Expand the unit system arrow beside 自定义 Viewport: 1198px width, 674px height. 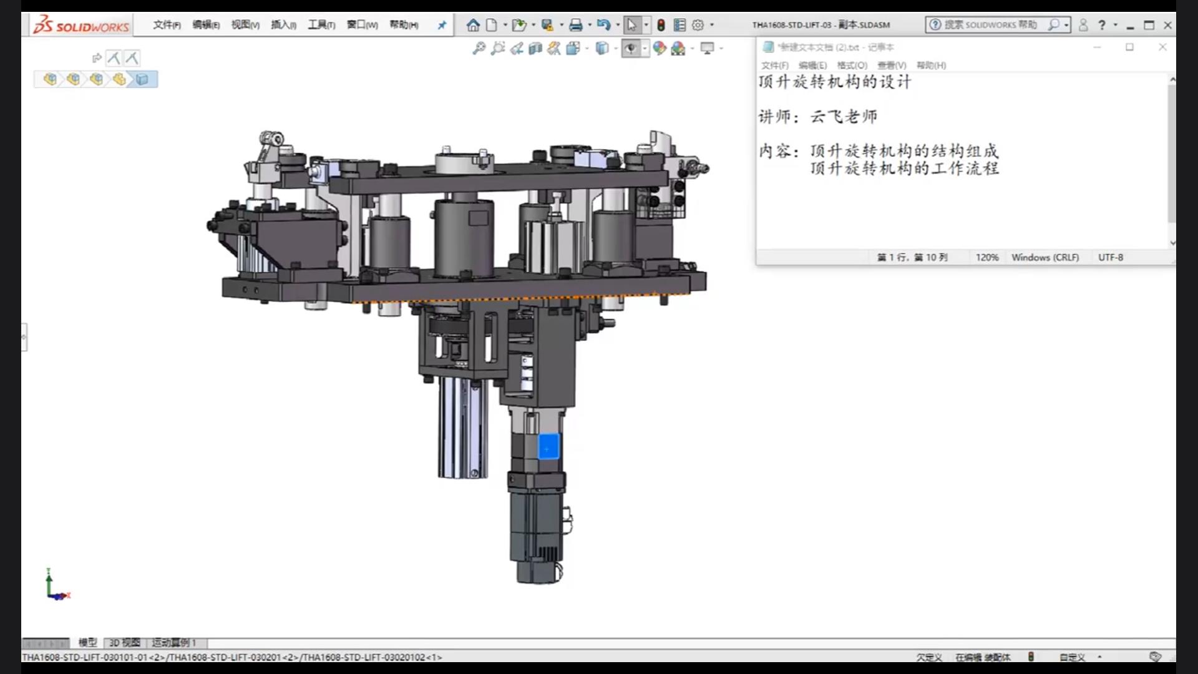click(1099, 657)
